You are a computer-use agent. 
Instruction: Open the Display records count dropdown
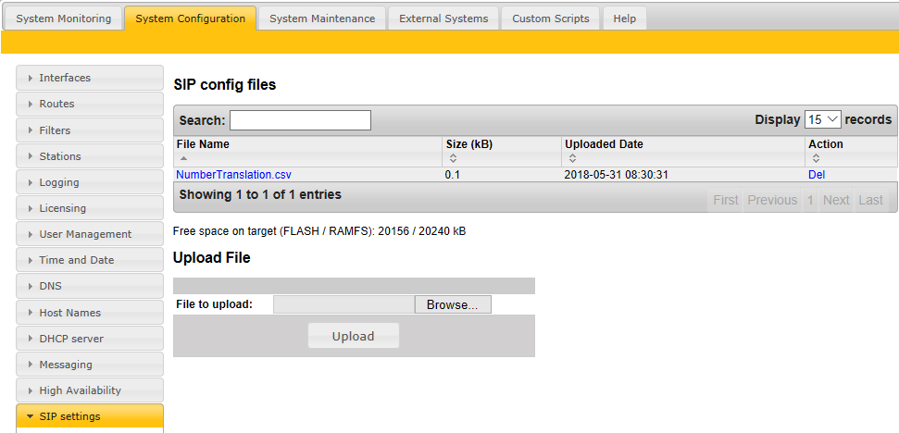pos(822,119)
